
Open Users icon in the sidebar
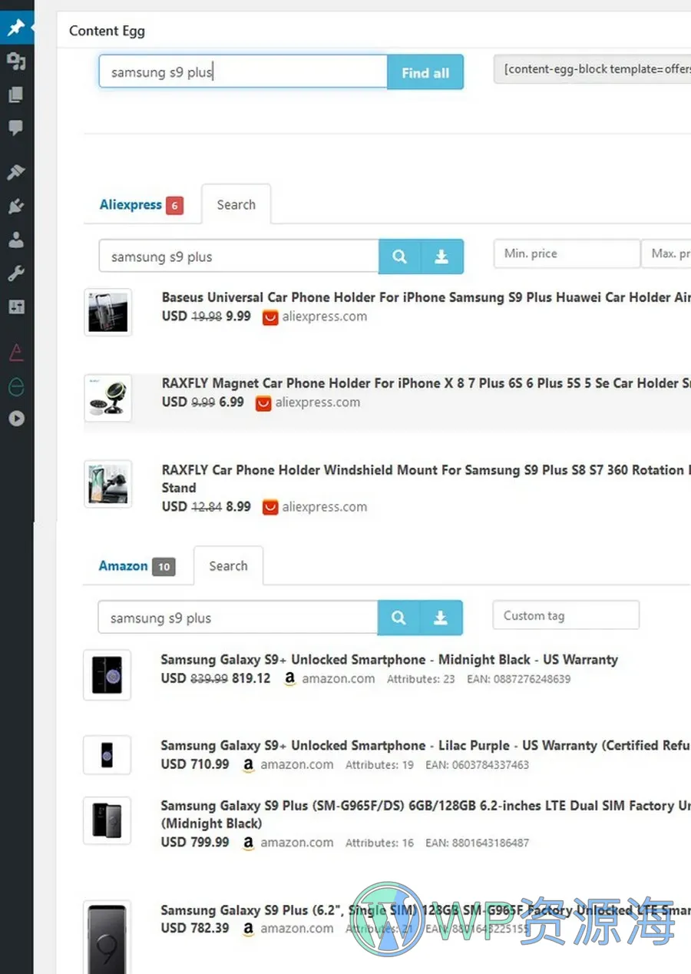click(16, 240)
